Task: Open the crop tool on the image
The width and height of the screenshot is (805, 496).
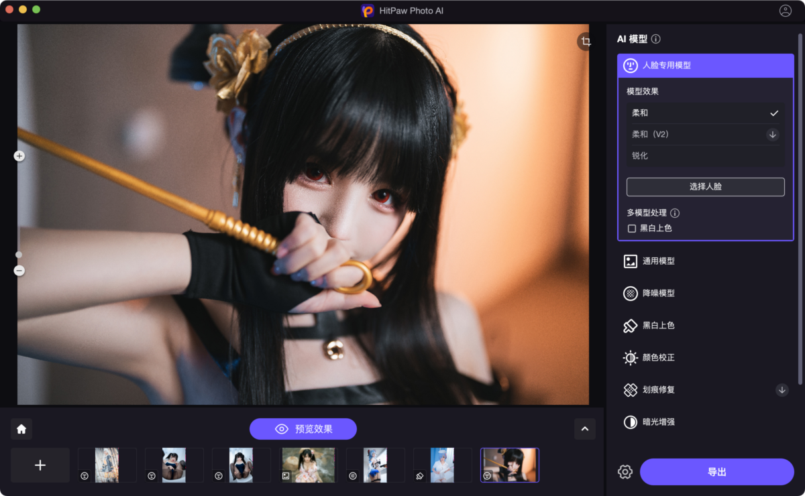Action: [586, 42]
